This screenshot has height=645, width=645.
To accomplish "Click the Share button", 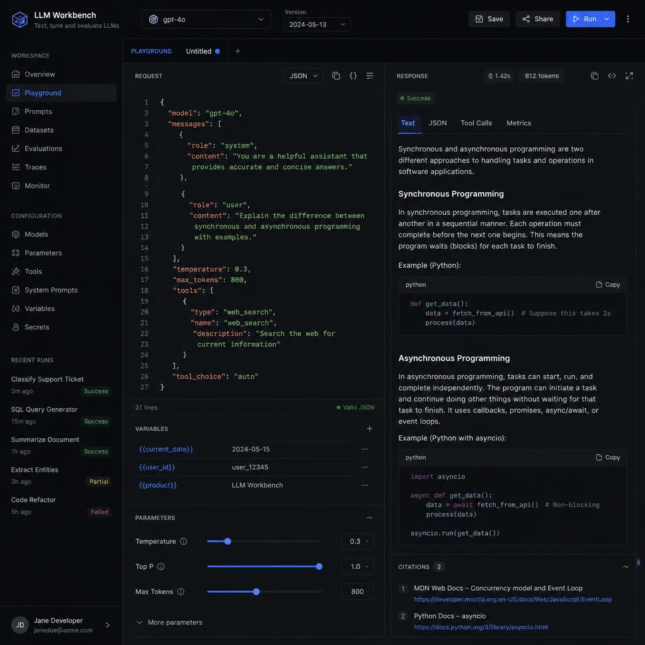I will click(x=538, y=19).
